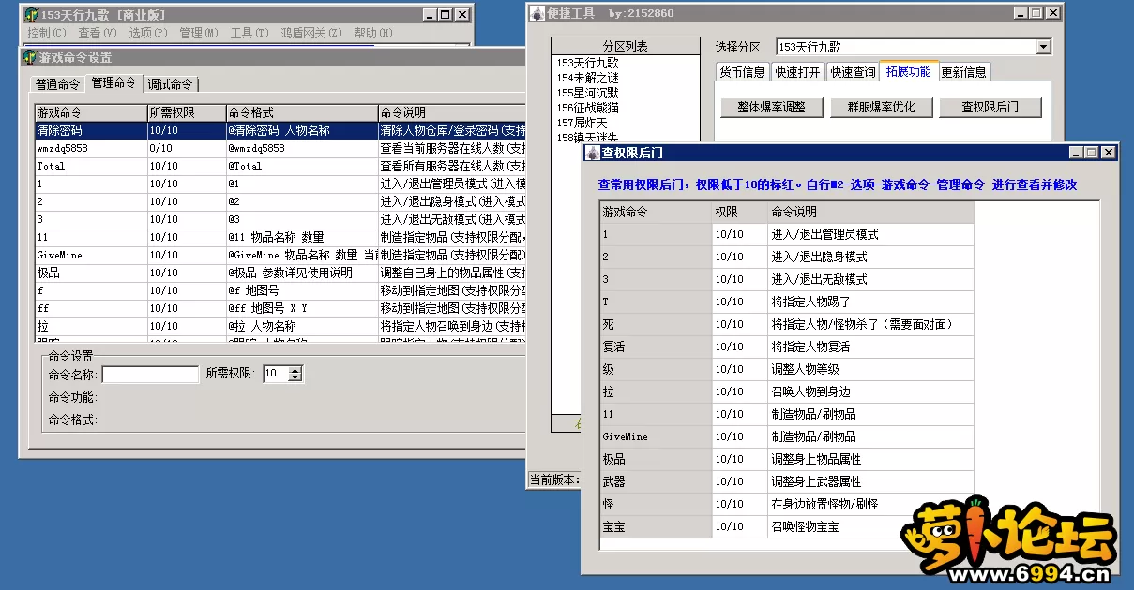Click the 查权限后门 window title icon

click(x=592, y=153)
